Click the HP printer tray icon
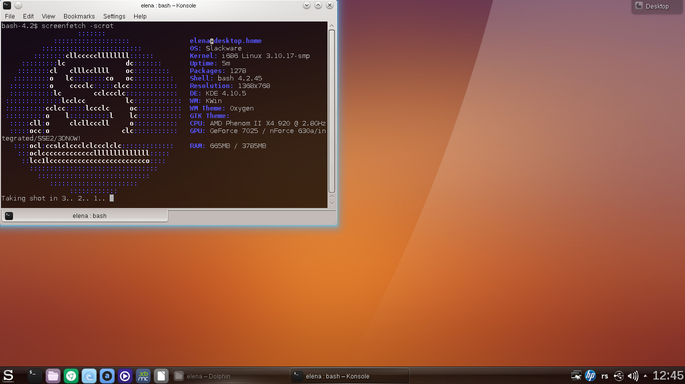The height and width of the screenshot is (384, 685). (x=590, y=376)
